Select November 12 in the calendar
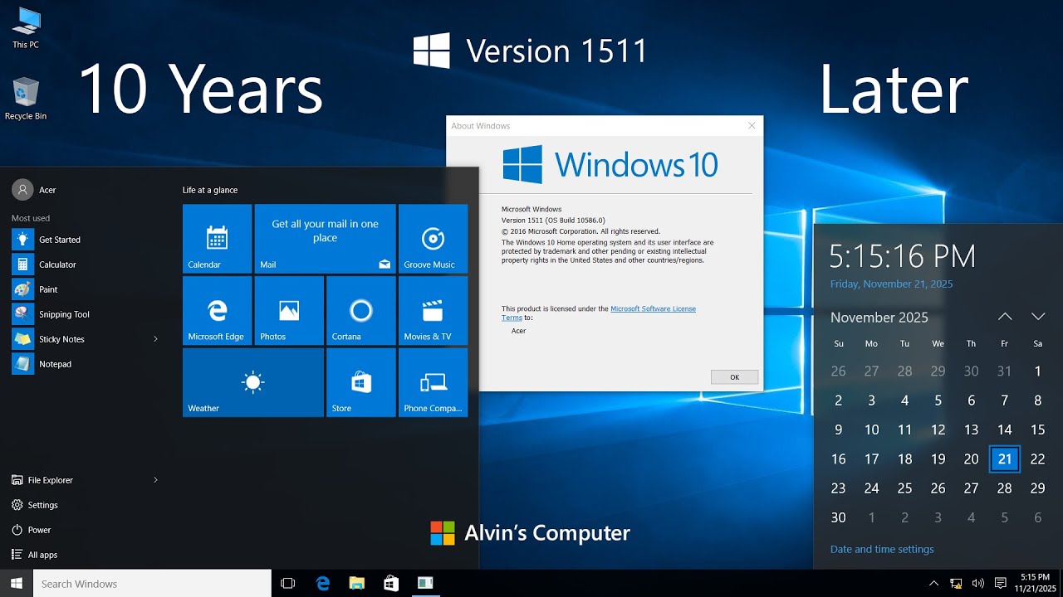 click(x=938, y=430)
